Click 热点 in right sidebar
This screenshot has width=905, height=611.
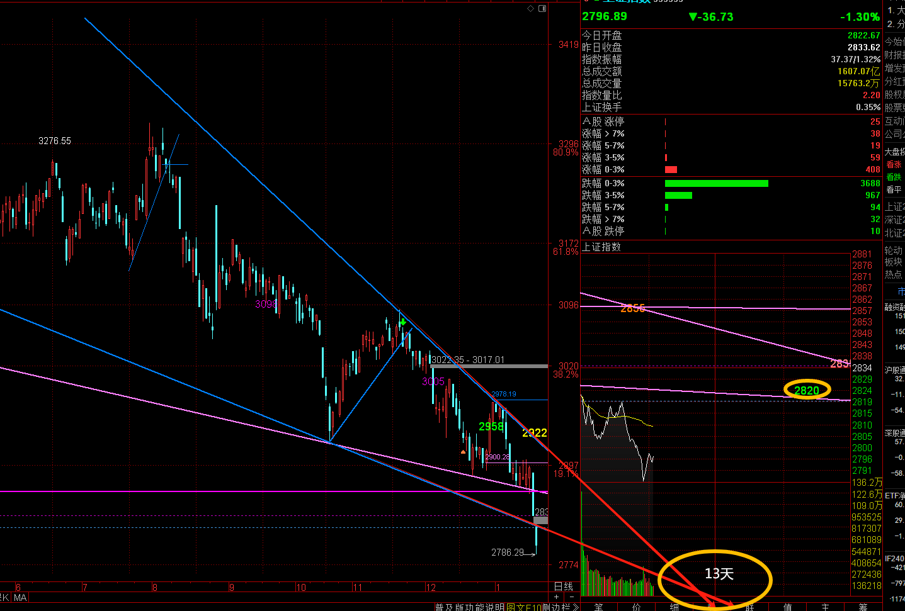click(x=894, y=274)
